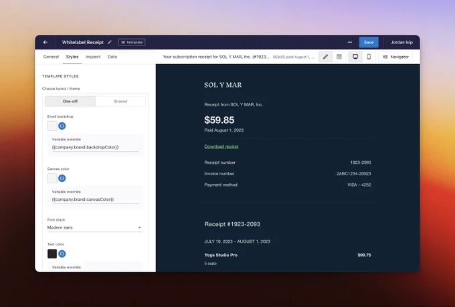The image size is (455, 307).
Task: Open the three-dot more options menu
Action: pos(350,42)
